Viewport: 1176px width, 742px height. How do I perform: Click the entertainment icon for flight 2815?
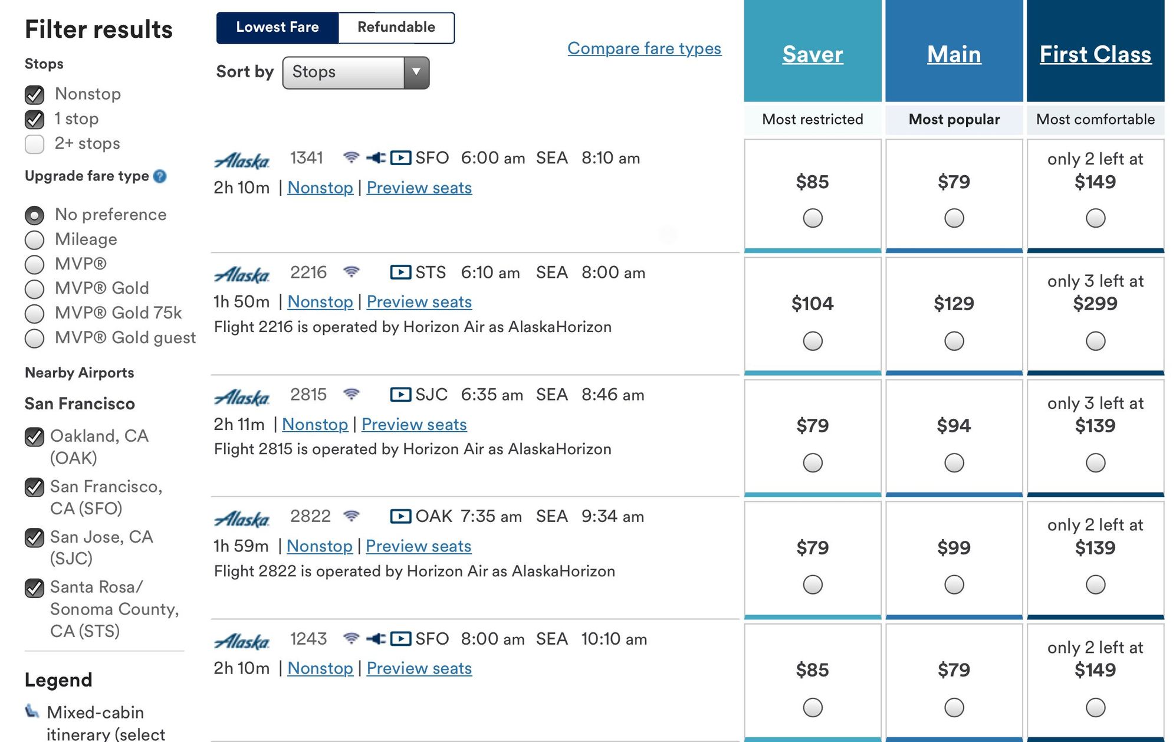[400, 395]
